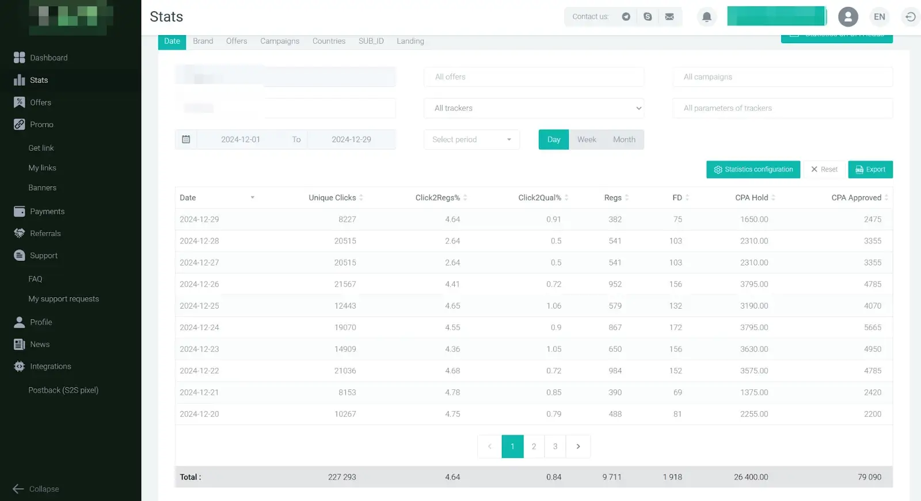
Task: Click the Collapse arrow icon
Action: (18, 489)
